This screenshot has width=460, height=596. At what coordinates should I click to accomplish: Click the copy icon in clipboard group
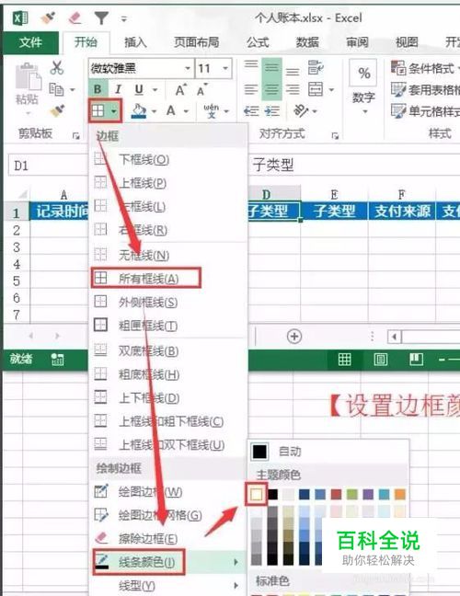[x=57, y=89]
